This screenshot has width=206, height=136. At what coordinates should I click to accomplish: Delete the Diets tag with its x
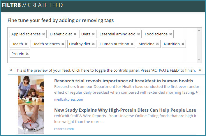click(x=94, y=34)
